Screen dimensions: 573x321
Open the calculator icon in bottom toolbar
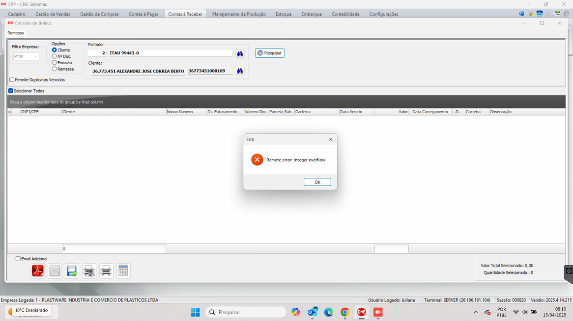[123, 271]
